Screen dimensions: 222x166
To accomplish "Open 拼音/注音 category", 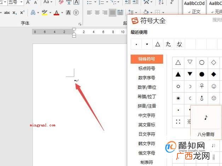I will [x=147, y=106].
